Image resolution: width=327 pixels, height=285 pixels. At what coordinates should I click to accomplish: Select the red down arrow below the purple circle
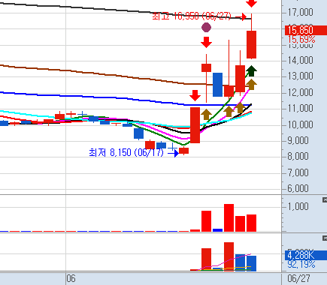pos(206,42)
